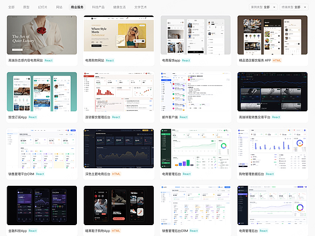
Task: Click React tag beside 连锁餐饮管理后台
Action: (x=116, y=117)
